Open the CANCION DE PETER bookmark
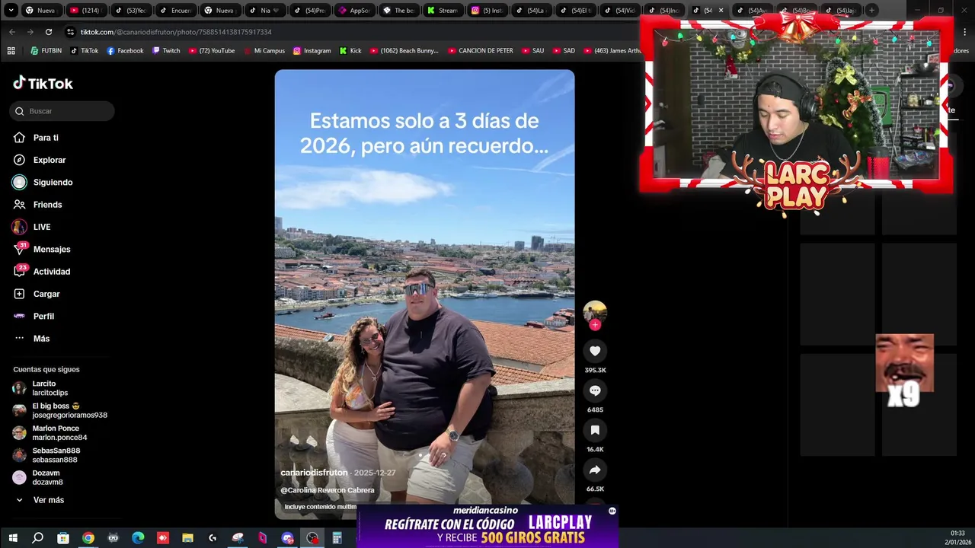 point(481,51)
